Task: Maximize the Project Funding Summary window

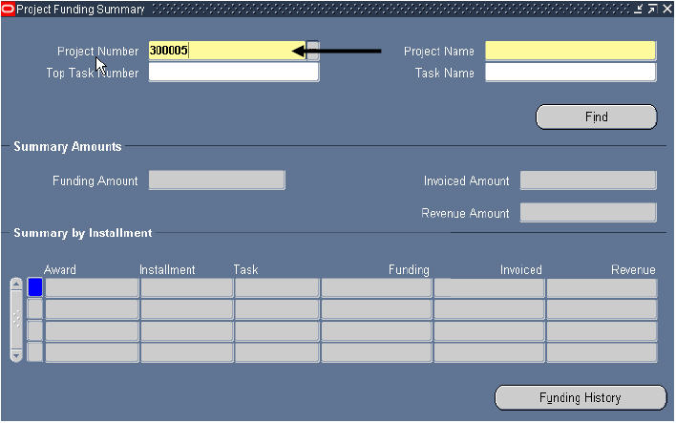Action: pos(652,9)
